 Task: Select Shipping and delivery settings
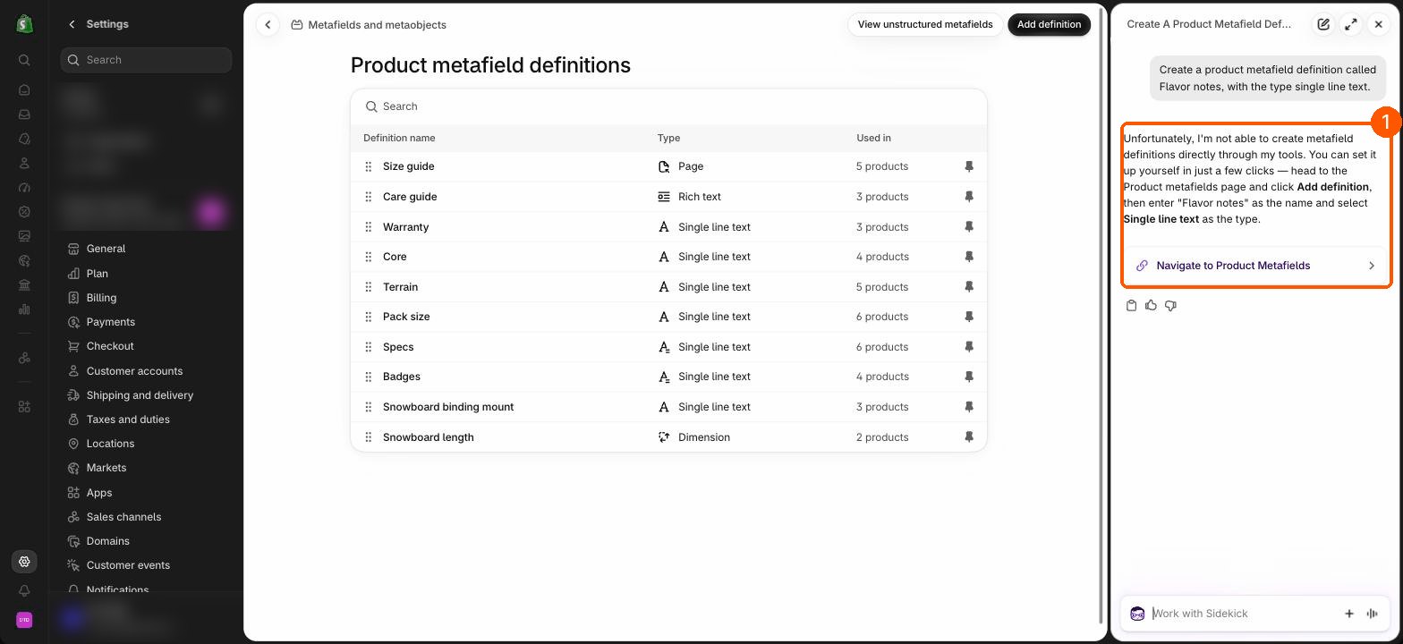tap(146, 395)
